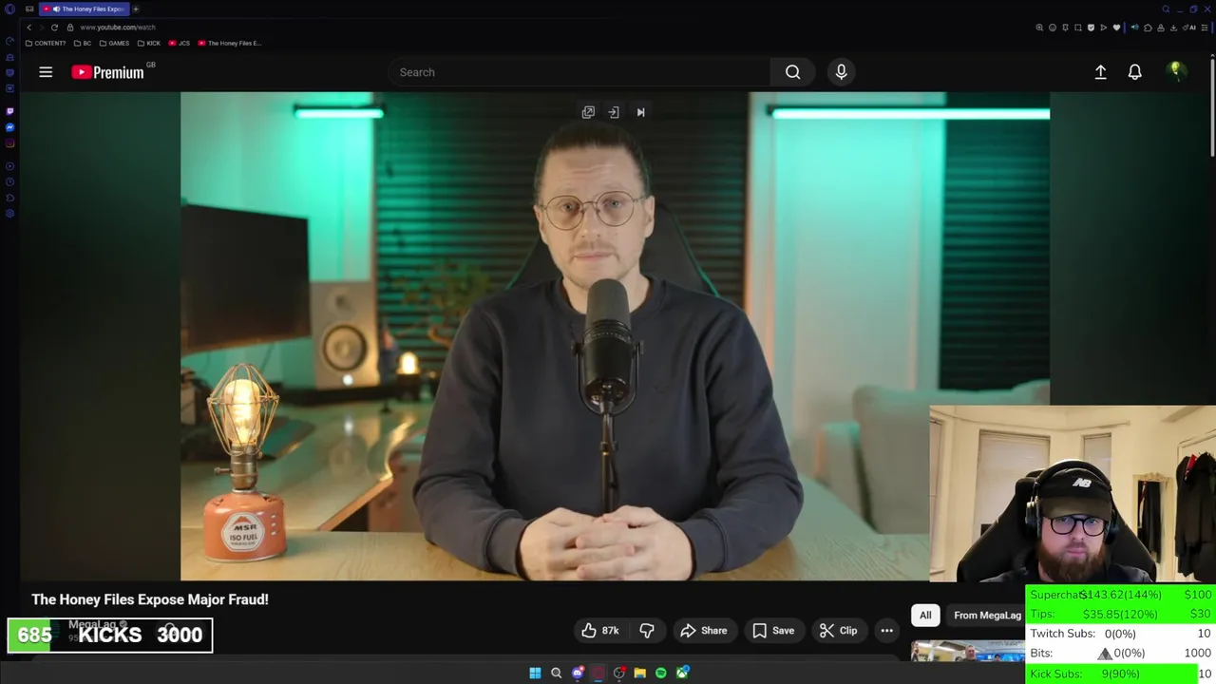The width and height of the screenshot is (1216, 684).
Task: Click the pin toolbar icon
Action: pos(1065,28)
